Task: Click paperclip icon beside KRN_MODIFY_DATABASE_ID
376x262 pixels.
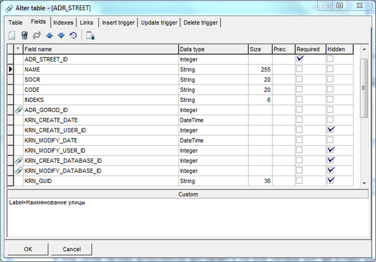Action: pos(18,171)
